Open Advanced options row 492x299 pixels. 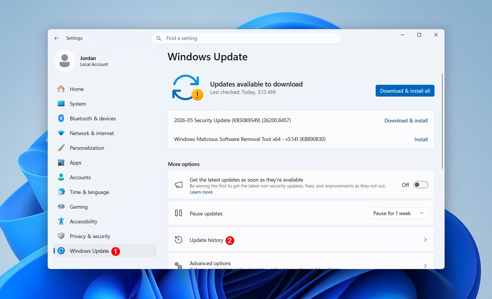(x=301, y=261)
